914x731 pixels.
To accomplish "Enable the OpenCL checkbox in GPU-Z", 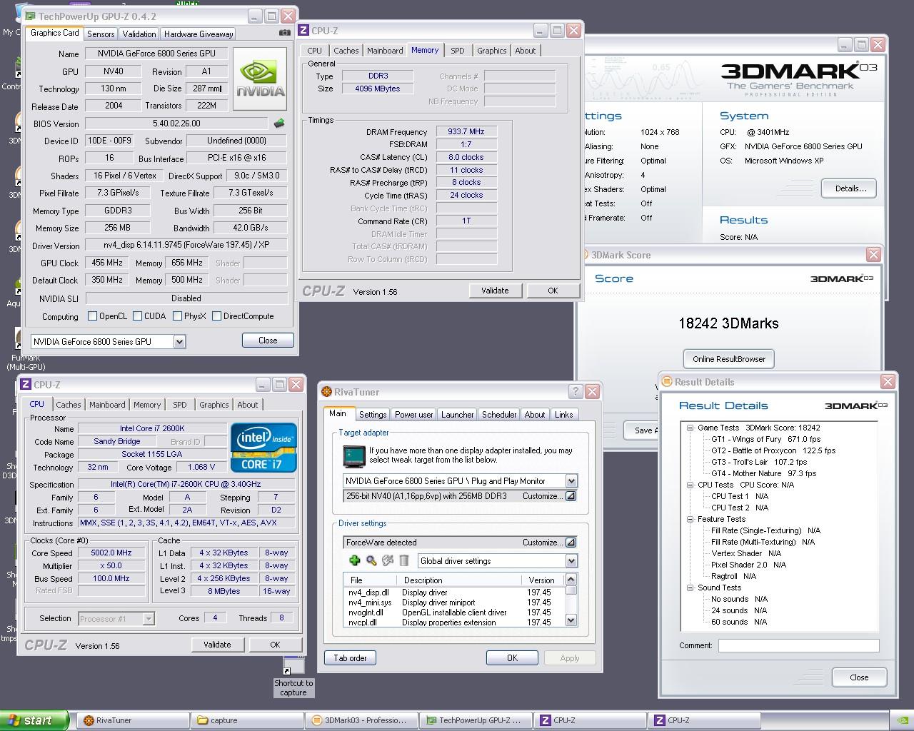I will (x=92, y=316).
